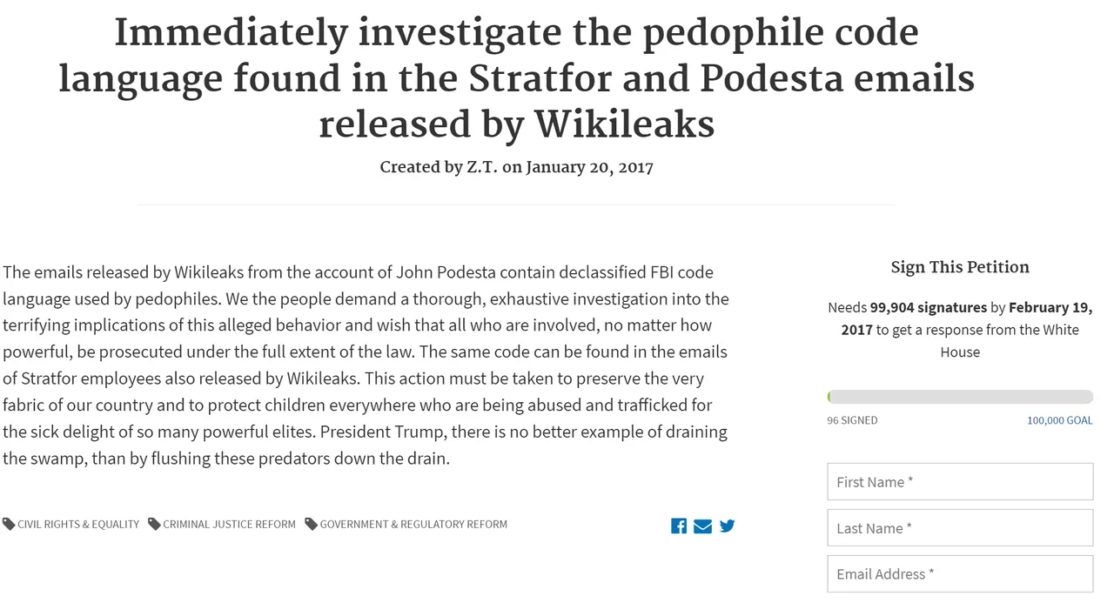Click the petition title heading
Image resolution: width=1114 pixels, height=603 pixels.
coord(516,79)
